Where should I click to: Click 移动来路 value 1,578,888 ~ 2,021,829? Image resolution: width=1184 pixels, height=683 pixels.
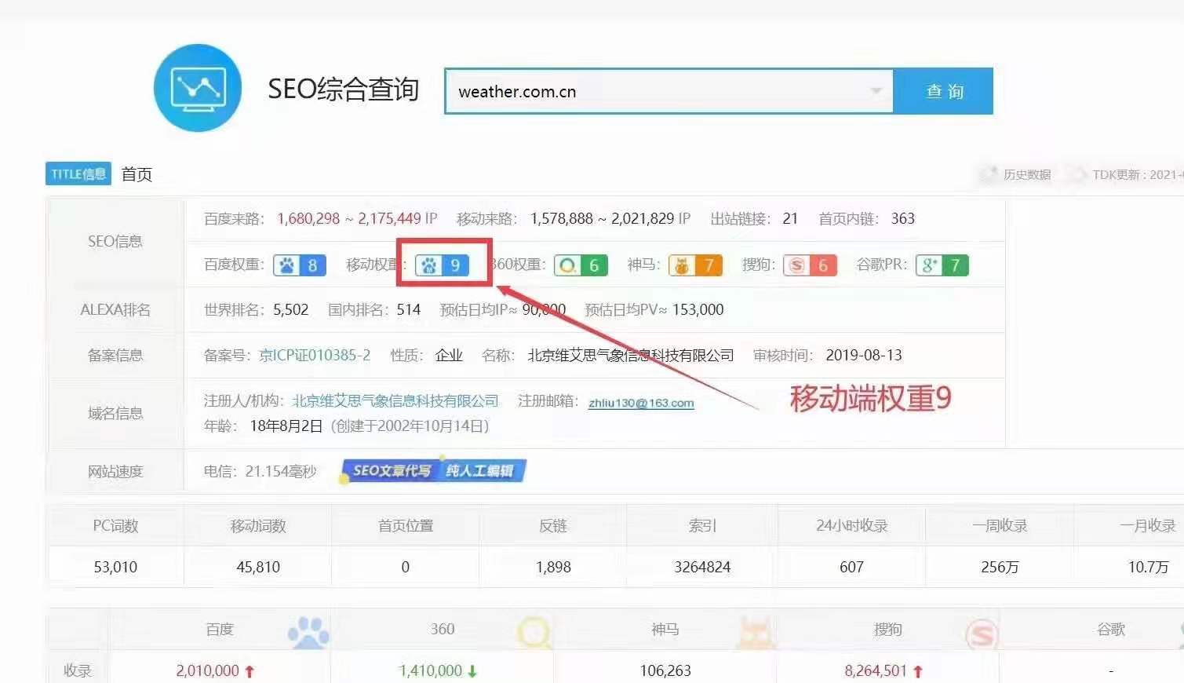click(603, 218)
